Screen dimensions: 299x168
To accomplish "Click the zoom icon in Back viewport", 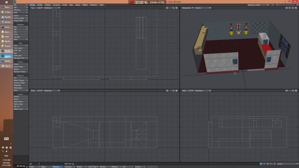I will [173, 91].
